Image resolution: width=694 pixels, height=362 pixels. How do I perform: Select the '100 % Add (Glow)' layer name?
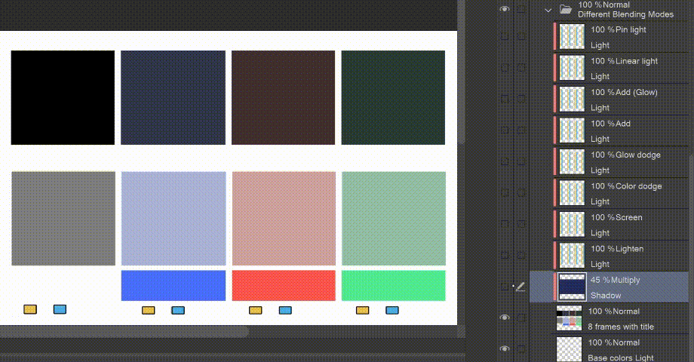point(624,92)
